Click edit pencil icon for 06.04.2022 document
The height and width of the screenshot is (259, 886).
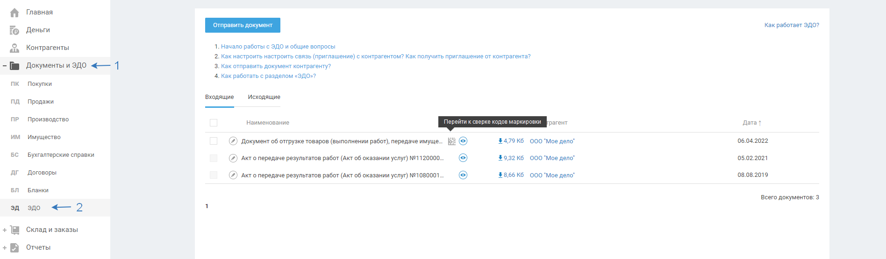(233, 141)
